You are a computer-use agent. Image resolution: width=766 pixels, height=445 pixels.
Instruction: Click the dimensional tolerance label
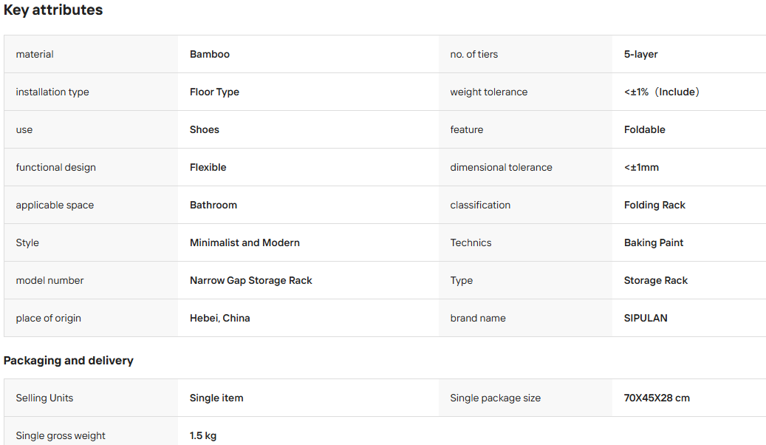pyautogui.click(x=501, y=167)
